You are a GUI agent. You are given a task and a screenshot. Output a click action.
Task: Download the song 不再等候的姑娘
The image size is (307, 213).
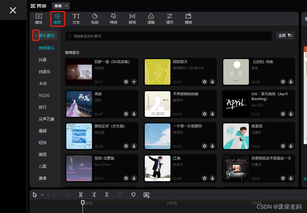click(212, 114)
